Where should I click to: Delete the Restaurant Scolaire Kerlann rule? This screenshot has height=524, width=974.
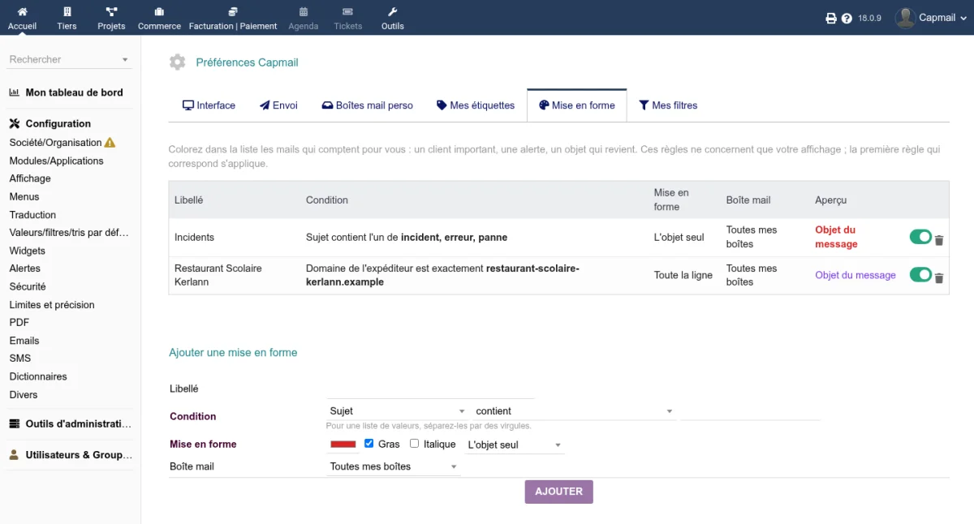pyautogui.click(x=939, y=278)
